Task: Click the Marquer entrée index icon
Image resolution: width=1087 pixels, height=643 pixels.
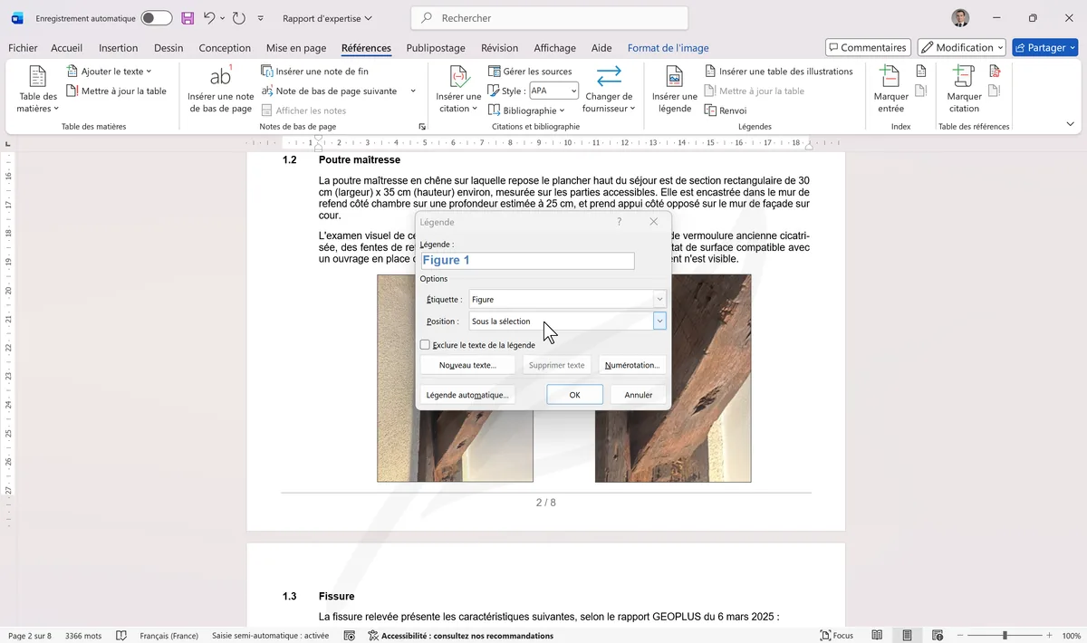Action: (890, 78)
